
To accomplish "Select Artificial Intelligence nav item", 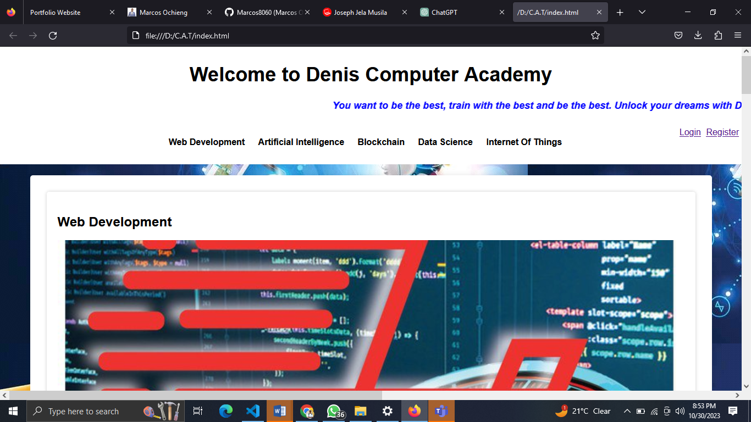I will pos(301,142).
